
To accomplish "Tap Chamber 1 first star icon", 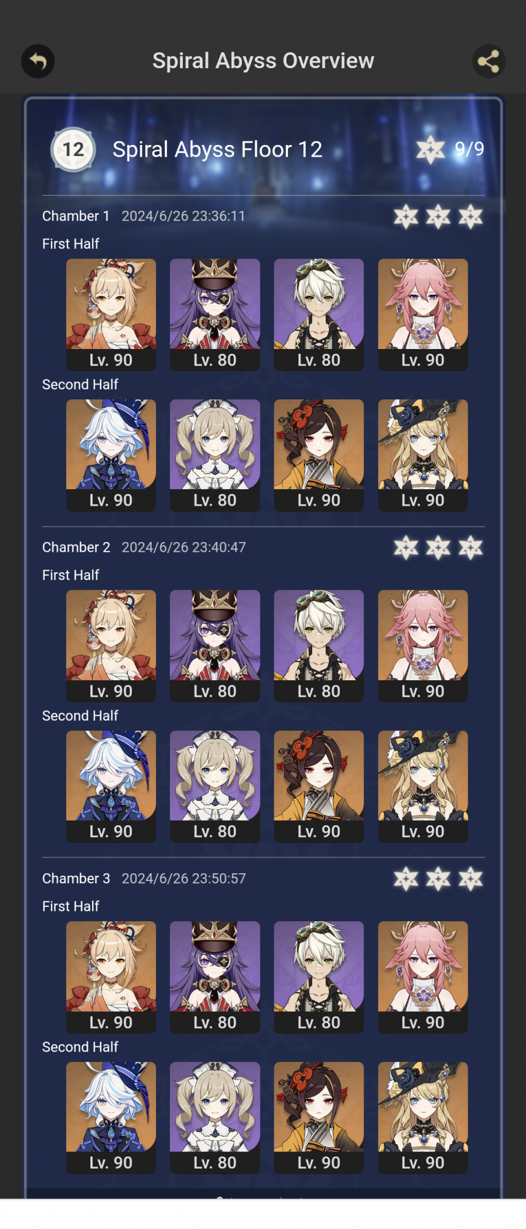I will tap(406, 216).
